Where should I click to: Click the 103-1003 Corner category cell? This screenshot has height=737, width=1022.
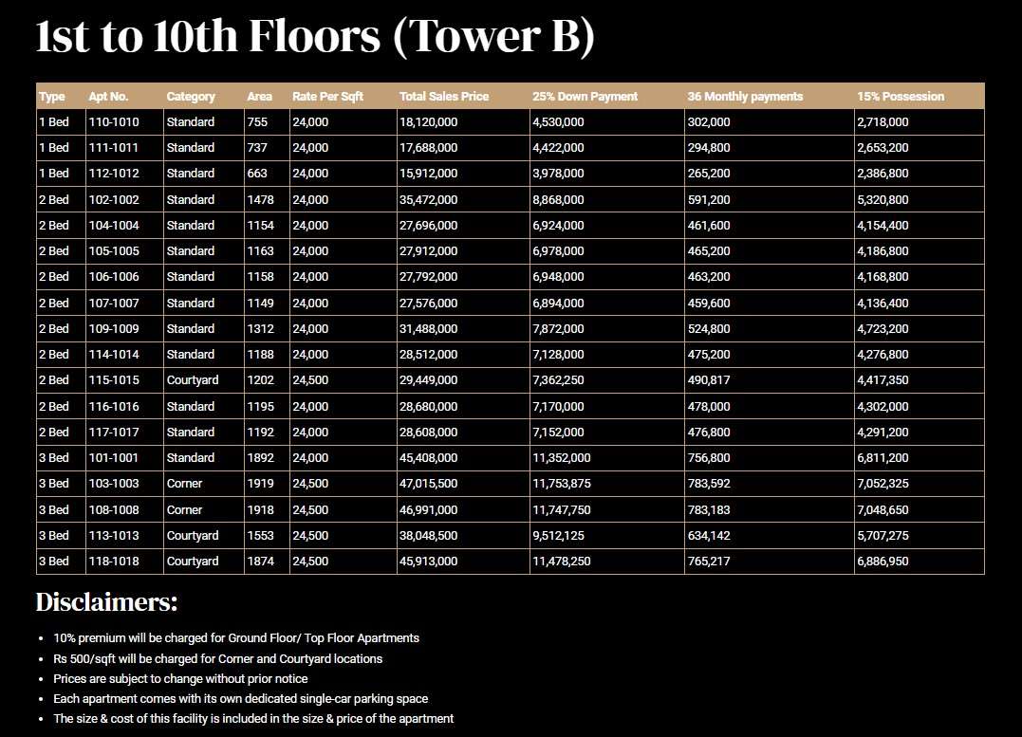point(204,484)
